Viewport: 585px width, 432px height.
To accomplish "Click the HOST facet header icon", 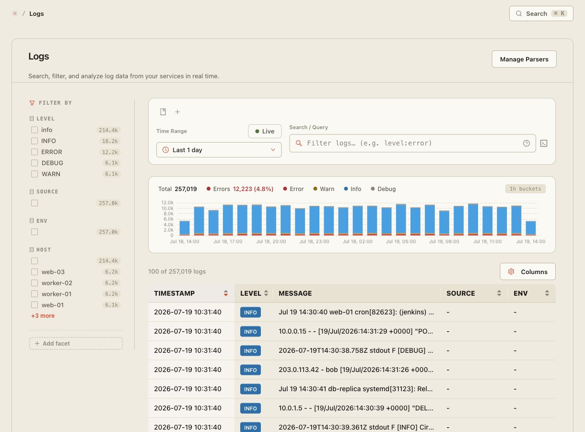I will click(32, 250).
